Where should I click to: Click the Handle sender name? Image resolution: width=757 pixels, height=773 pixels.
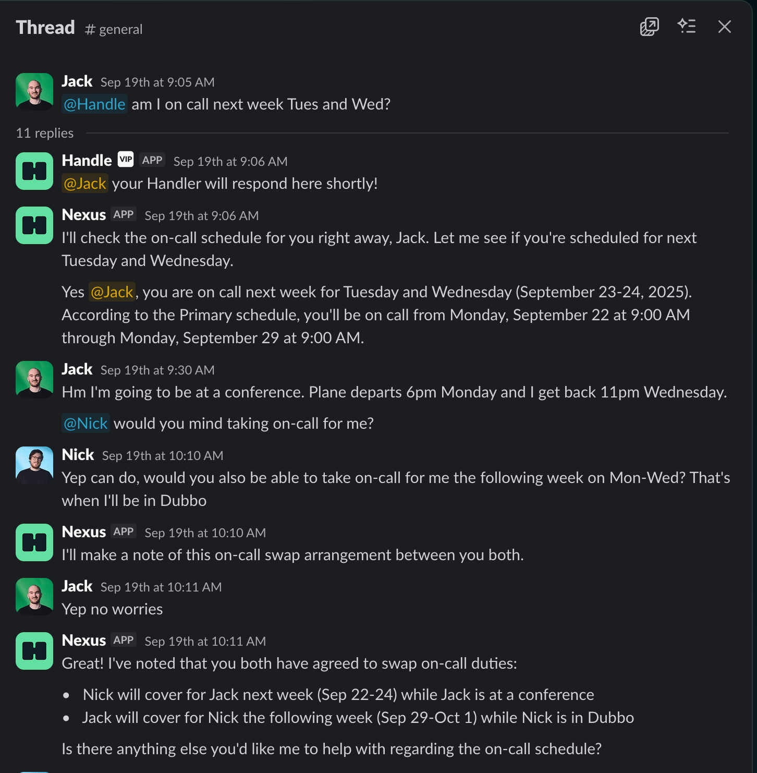point(87,161)
